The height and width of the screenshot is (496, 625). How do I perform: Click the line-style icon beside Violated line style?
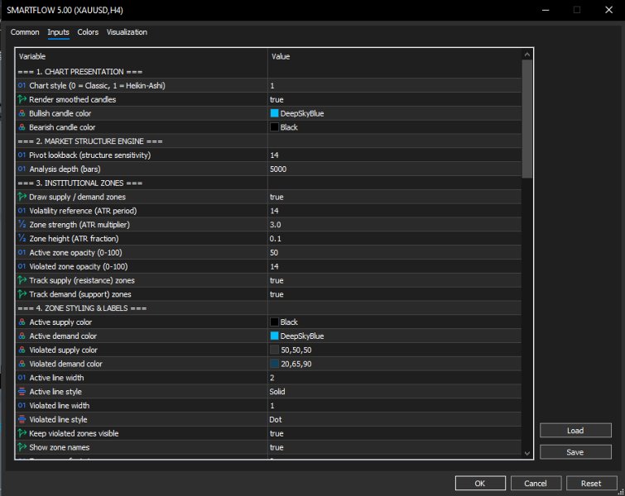[x=22, y=420]
